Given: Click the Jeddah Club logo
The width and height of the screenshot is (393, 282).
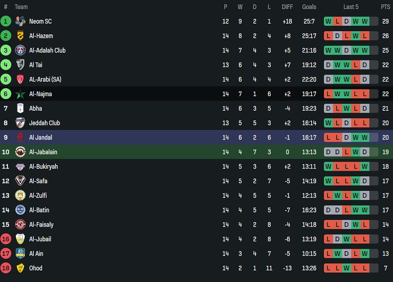Looking at the screenshot, I should [x=20, y=123].
